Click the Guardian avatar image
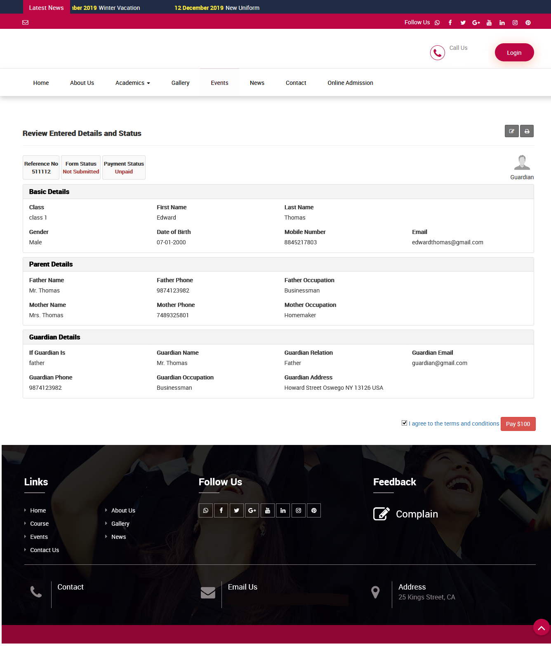Viewport: 551px width, 646px height. point(522,163)
